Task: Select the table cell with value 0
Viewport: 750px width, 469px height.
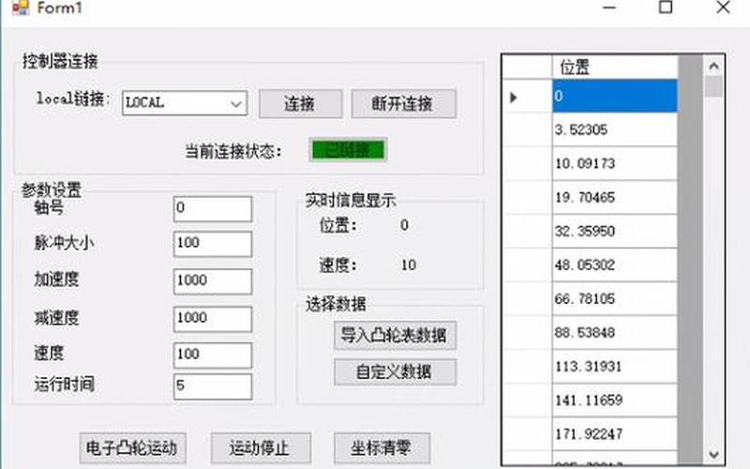Action: [615, 97]
